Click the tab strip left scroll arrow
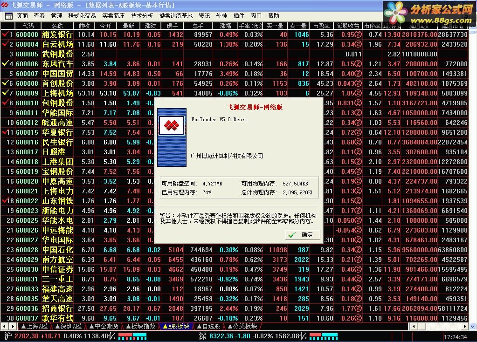This screenshot has width=477, height=342. [x=5, y=327]
